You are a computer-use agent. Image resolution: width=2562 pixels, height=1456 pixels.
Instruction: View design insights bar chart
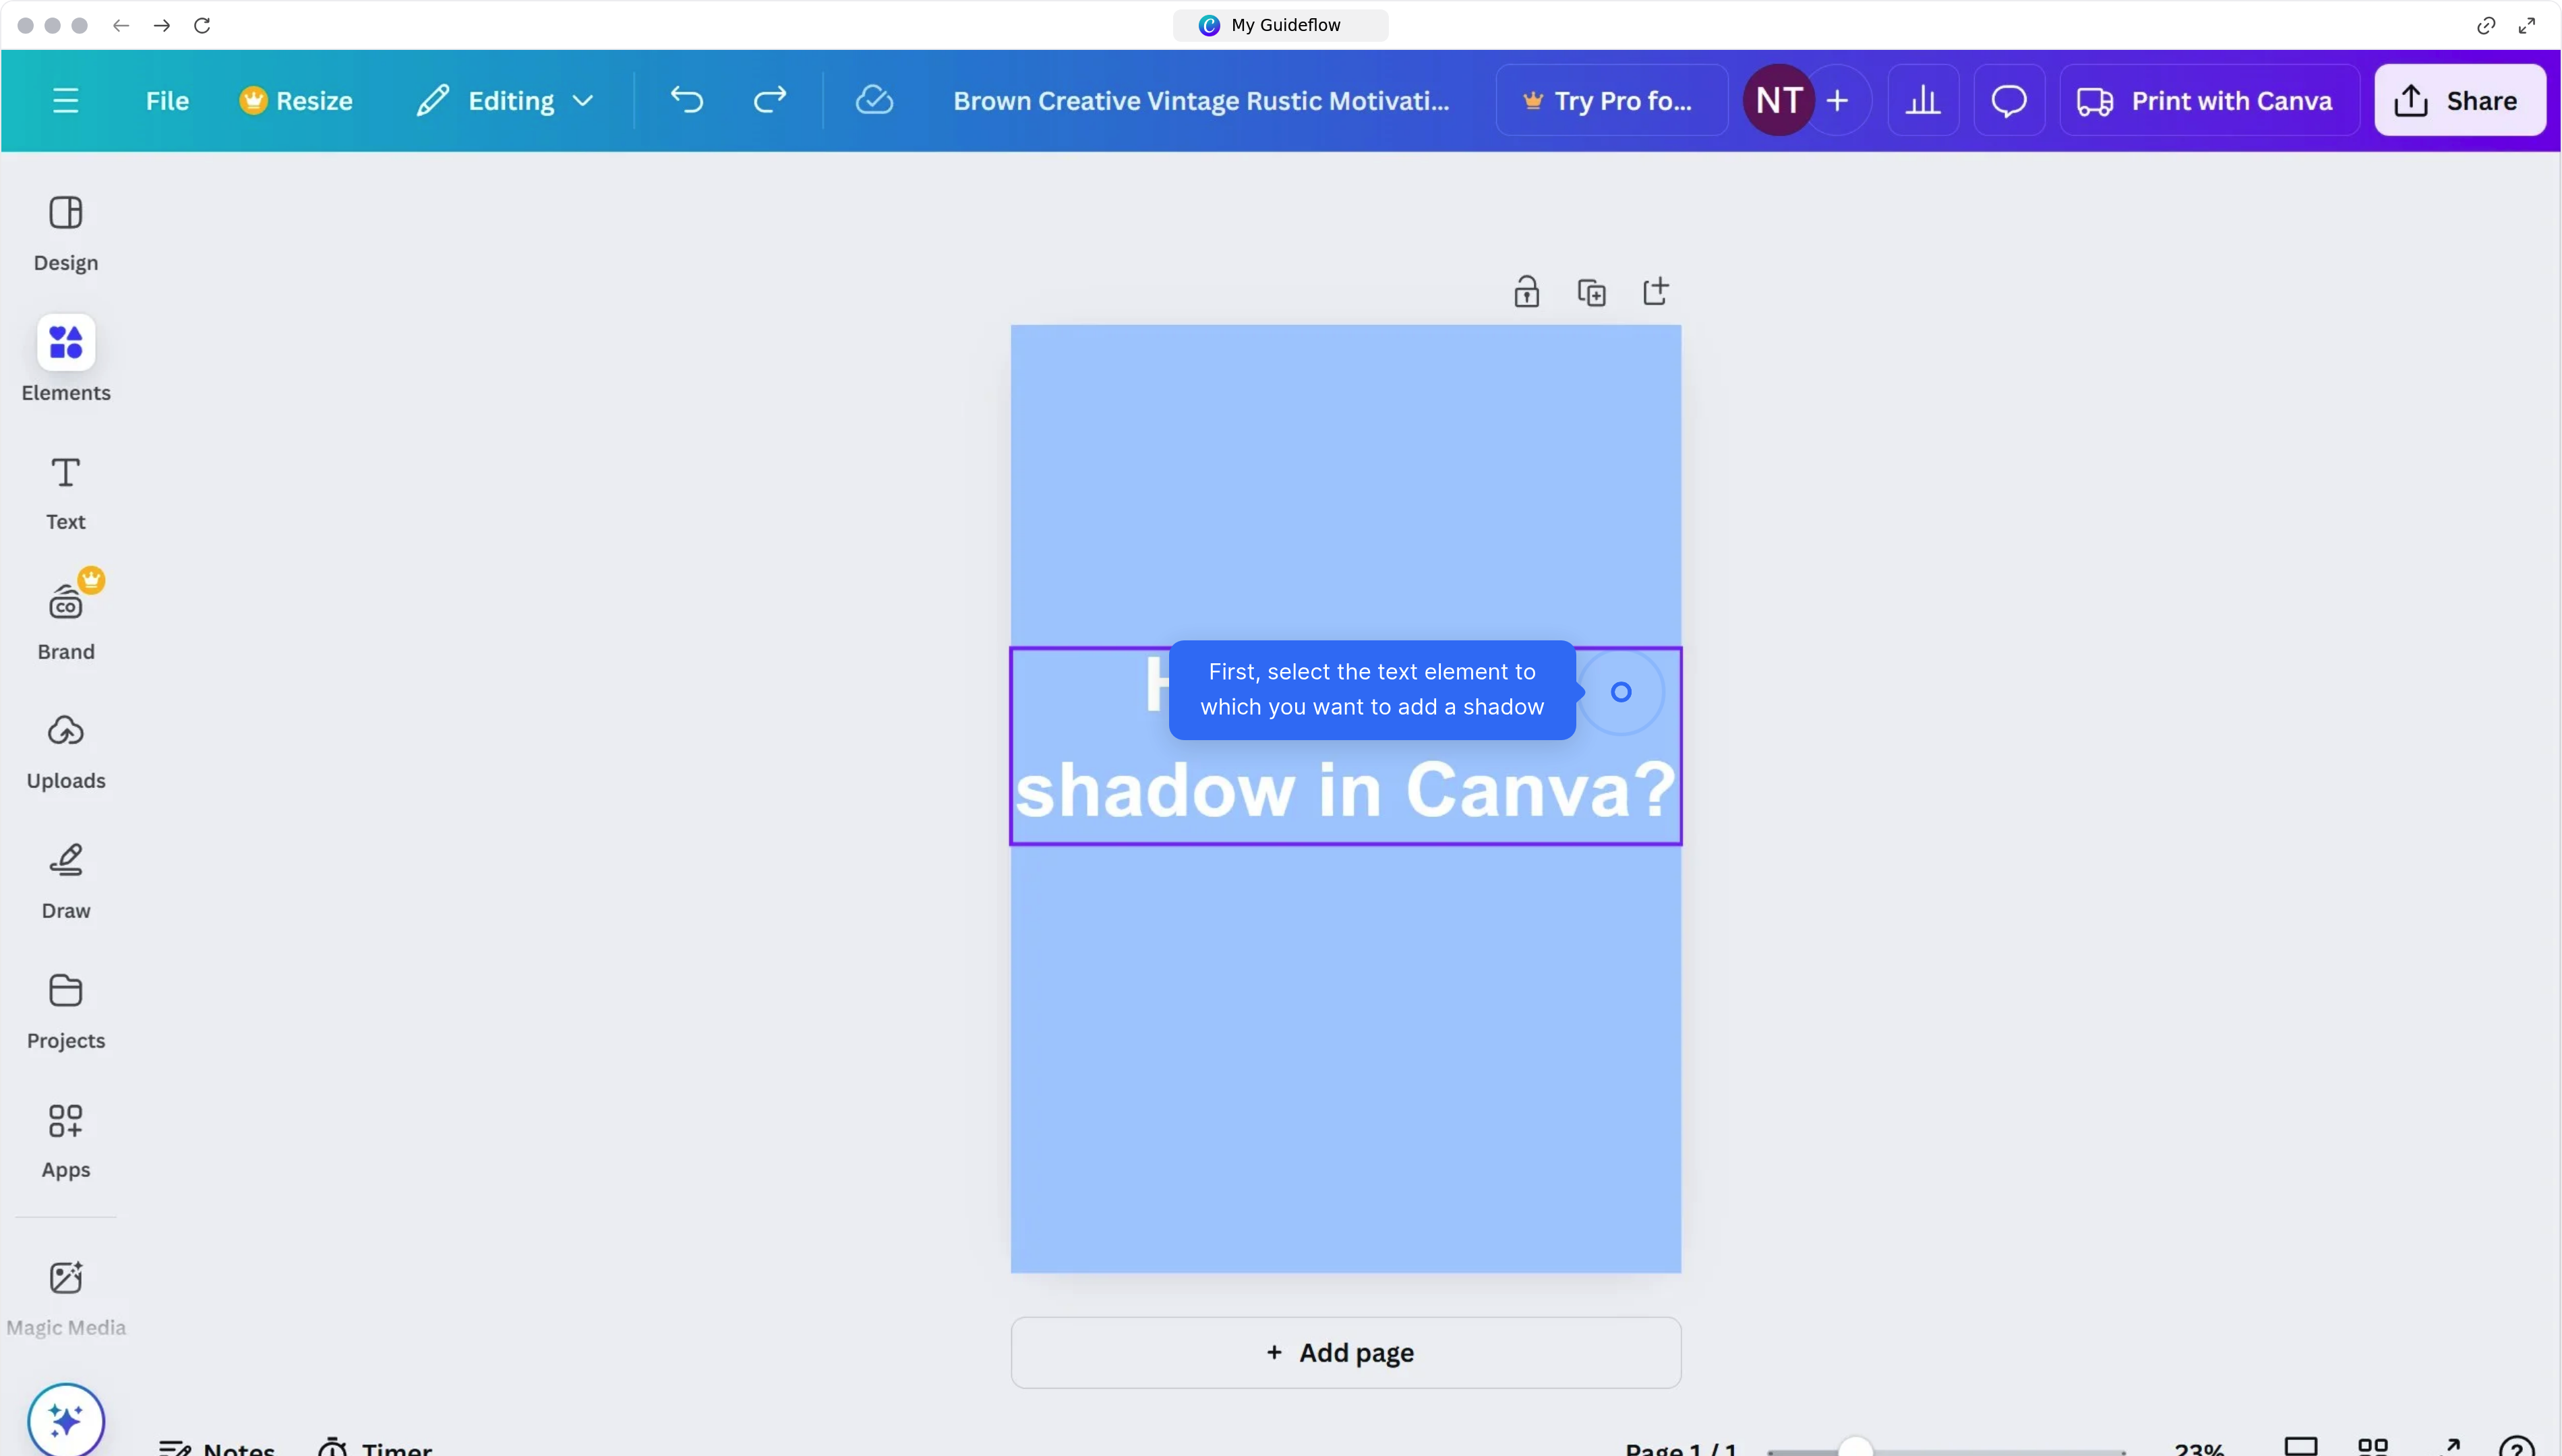[x=1922, y=99]
